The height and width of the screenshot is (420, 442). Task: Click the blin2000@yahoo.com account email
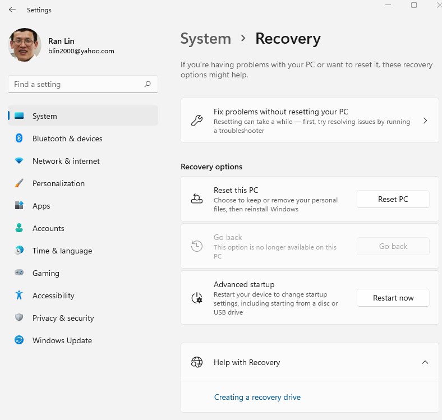click(x=81, y=51)
